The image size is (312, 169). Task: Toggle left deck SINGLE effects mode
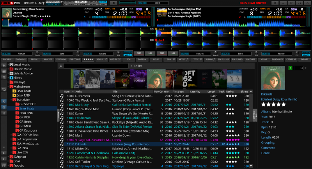pos(128,53)
